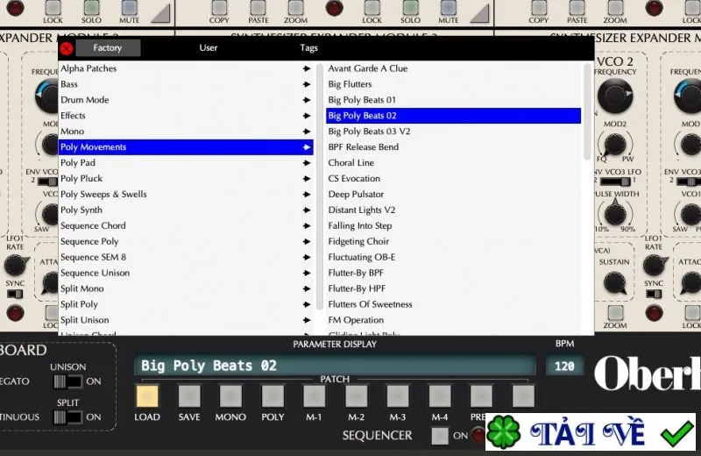Image resolution: width=701 pixels, height=456 pixels.
Task: Click the M-3 patch button
Action: tap(398, 396)
